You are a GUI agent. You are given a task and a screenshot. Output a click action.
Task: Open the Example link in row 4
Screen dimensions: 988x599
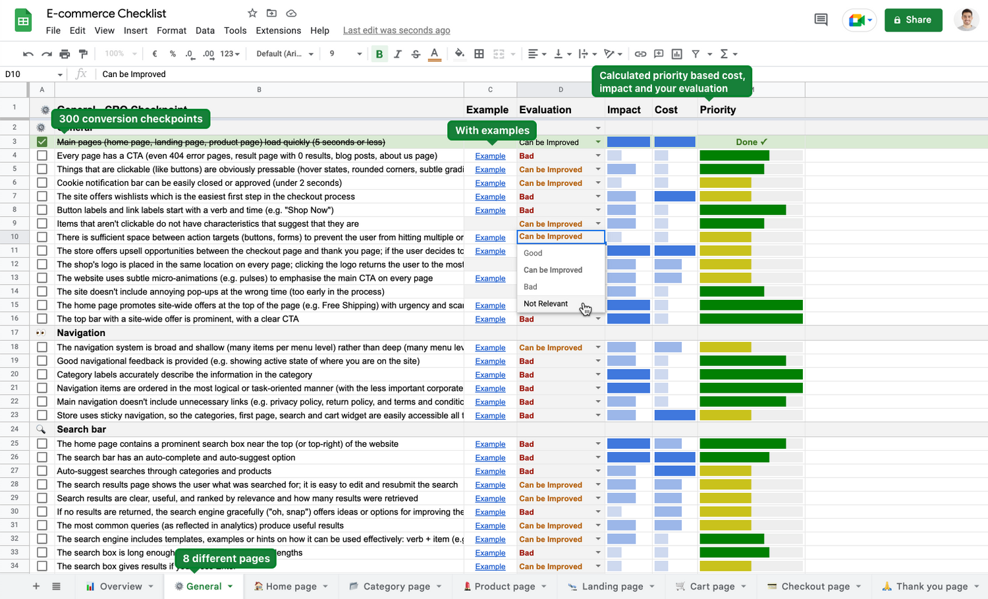click(490, 156)
